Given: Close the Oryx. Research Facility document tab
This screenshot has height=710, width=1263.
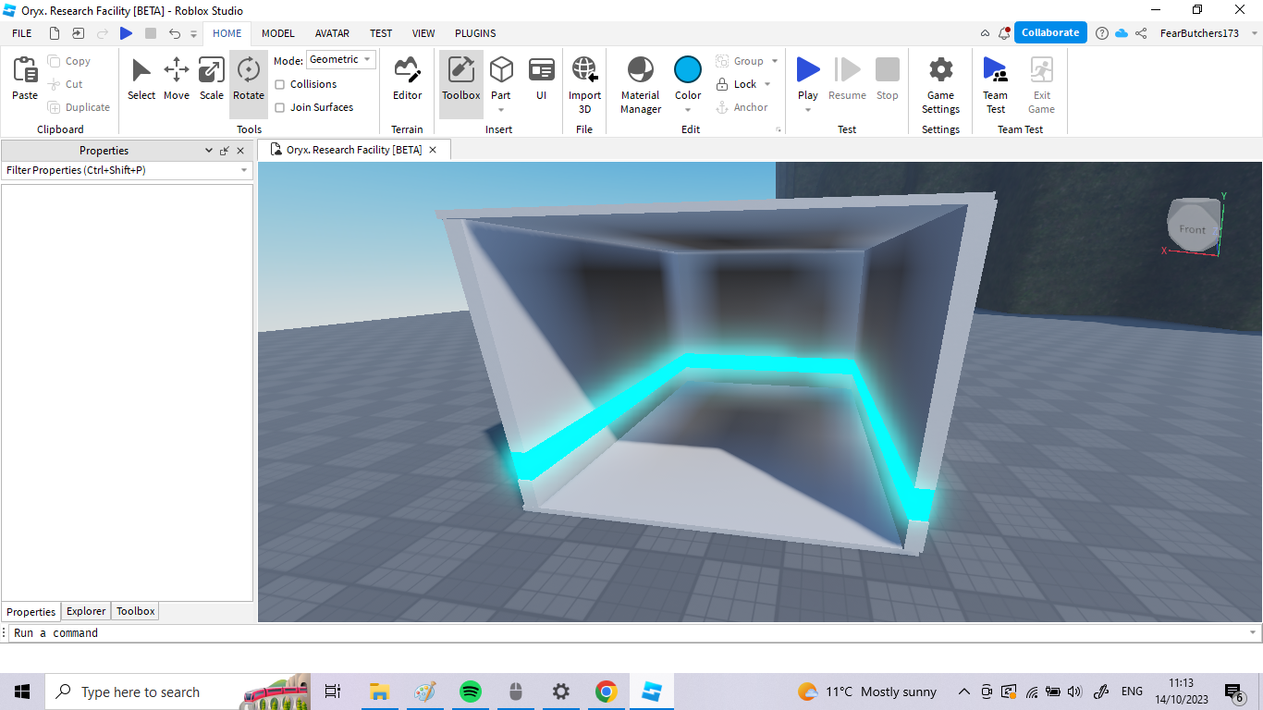Looking at the screenshot, I should point(433,150).
